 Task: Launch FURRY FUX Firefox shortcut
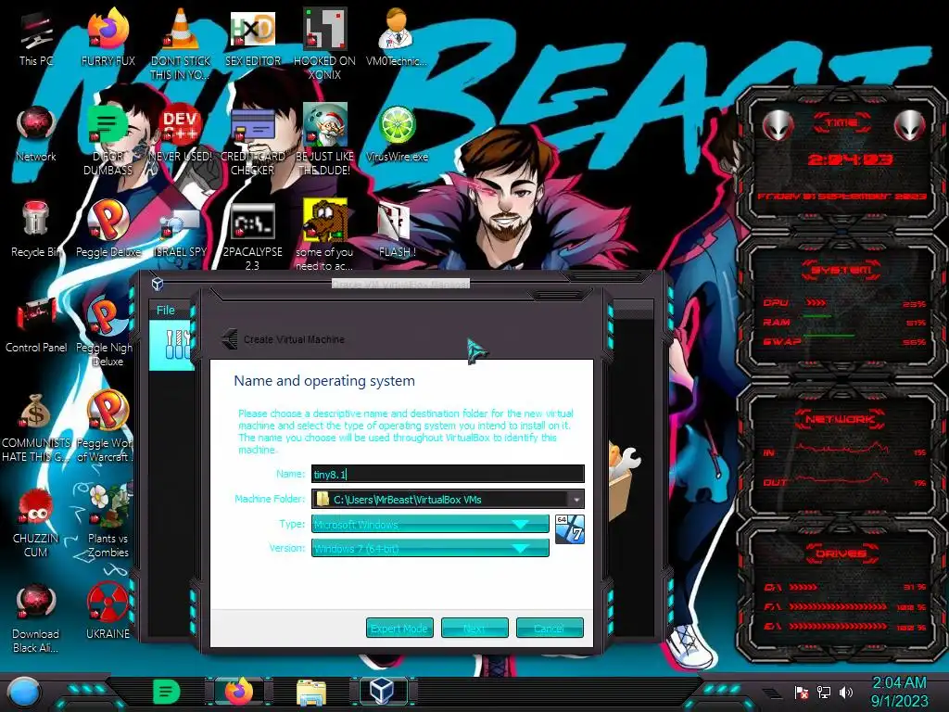[108, 37]
